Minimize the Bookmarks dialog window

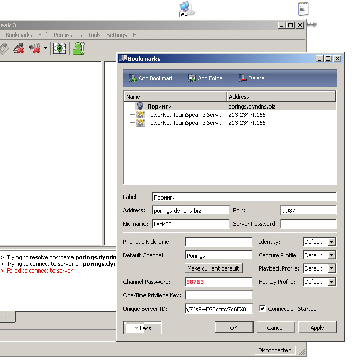tap(319, 59)
